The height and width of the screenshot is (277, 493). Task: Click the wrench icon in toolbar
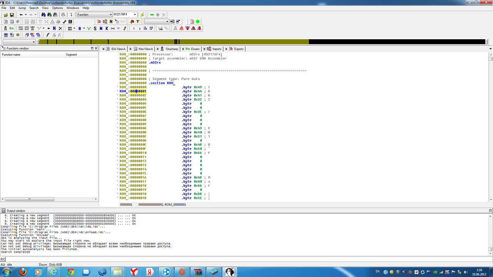65,22
